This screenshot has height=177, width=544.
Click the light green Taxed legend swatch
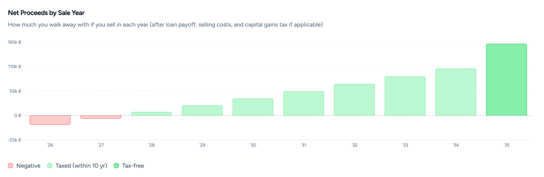coord(50,166)
